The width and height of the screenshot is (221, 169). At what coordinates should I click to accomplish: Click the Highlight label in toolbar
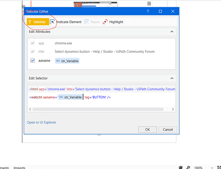coord(116,22)
